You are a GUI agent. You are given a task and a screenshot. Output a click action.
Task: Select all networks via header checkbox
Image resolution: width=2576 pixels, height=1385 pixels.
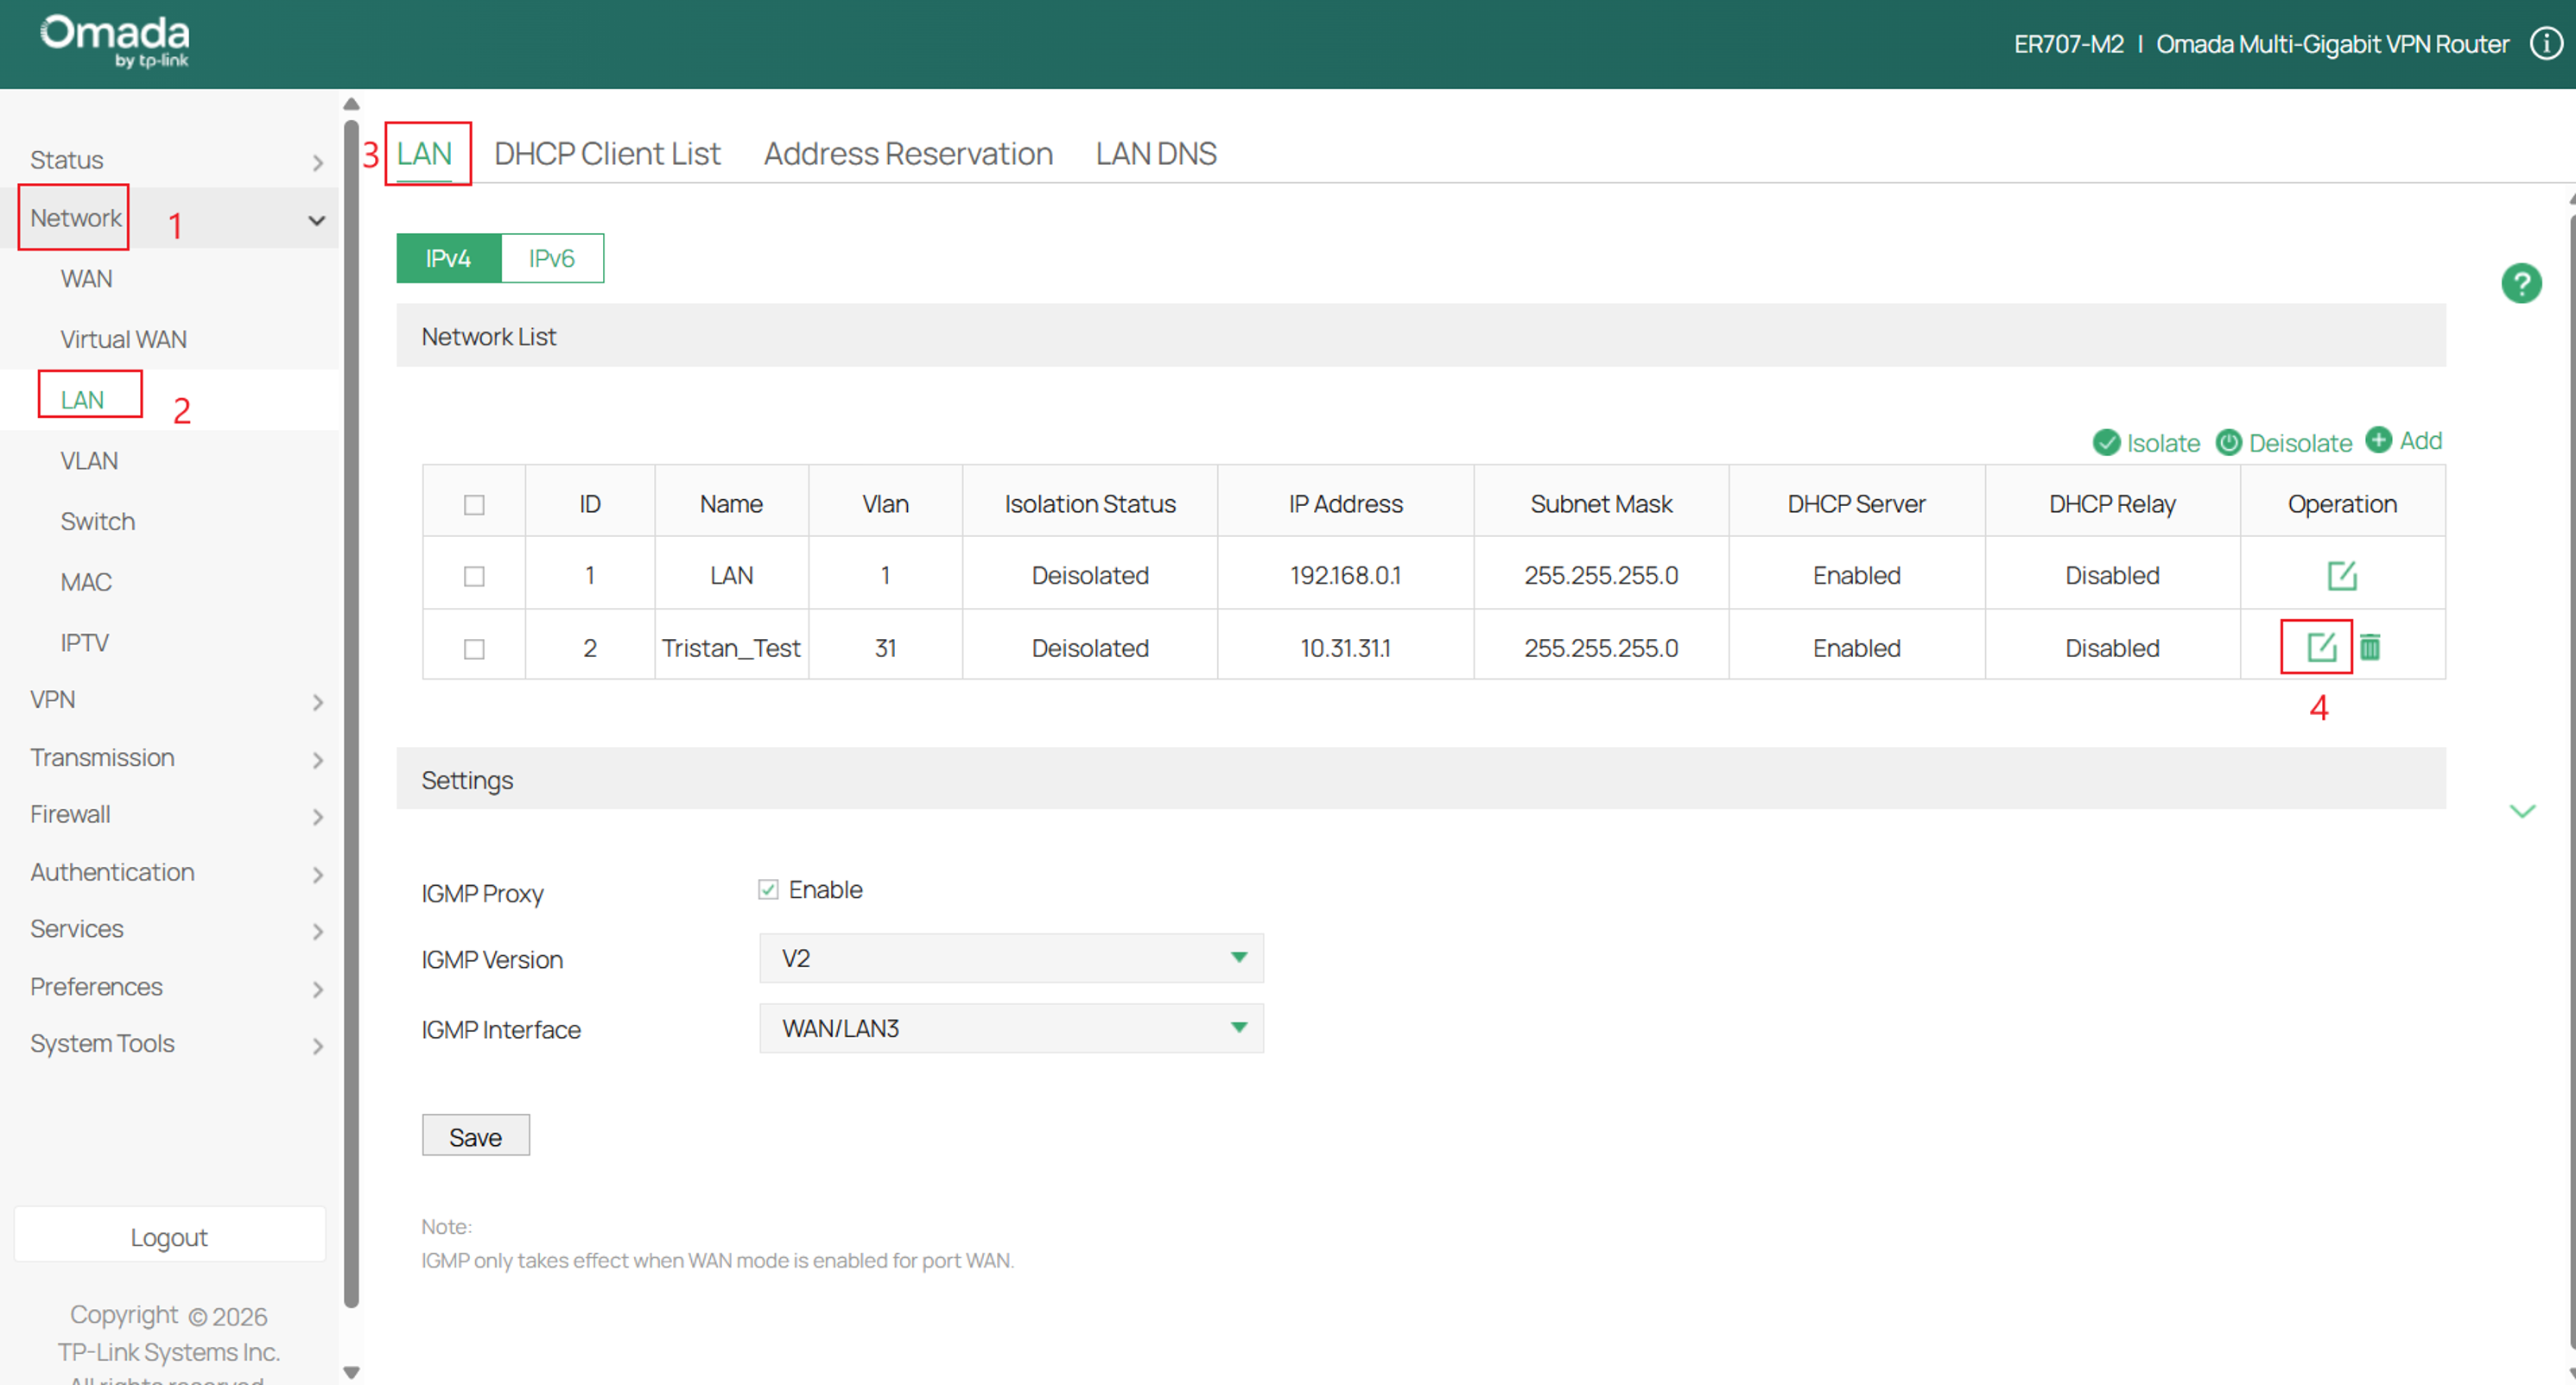click(474, 504)
